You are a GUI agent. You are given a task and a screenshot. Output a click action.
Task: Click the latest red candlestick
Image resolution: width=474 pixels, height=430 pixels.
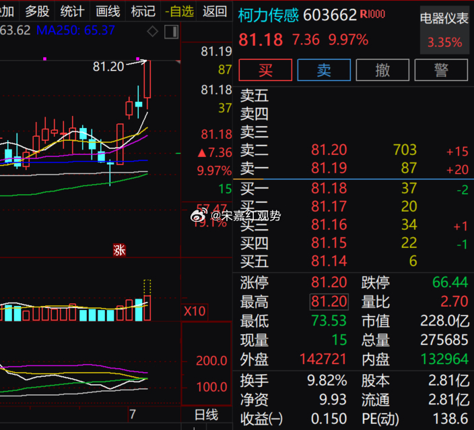click(x=147, y=80)
